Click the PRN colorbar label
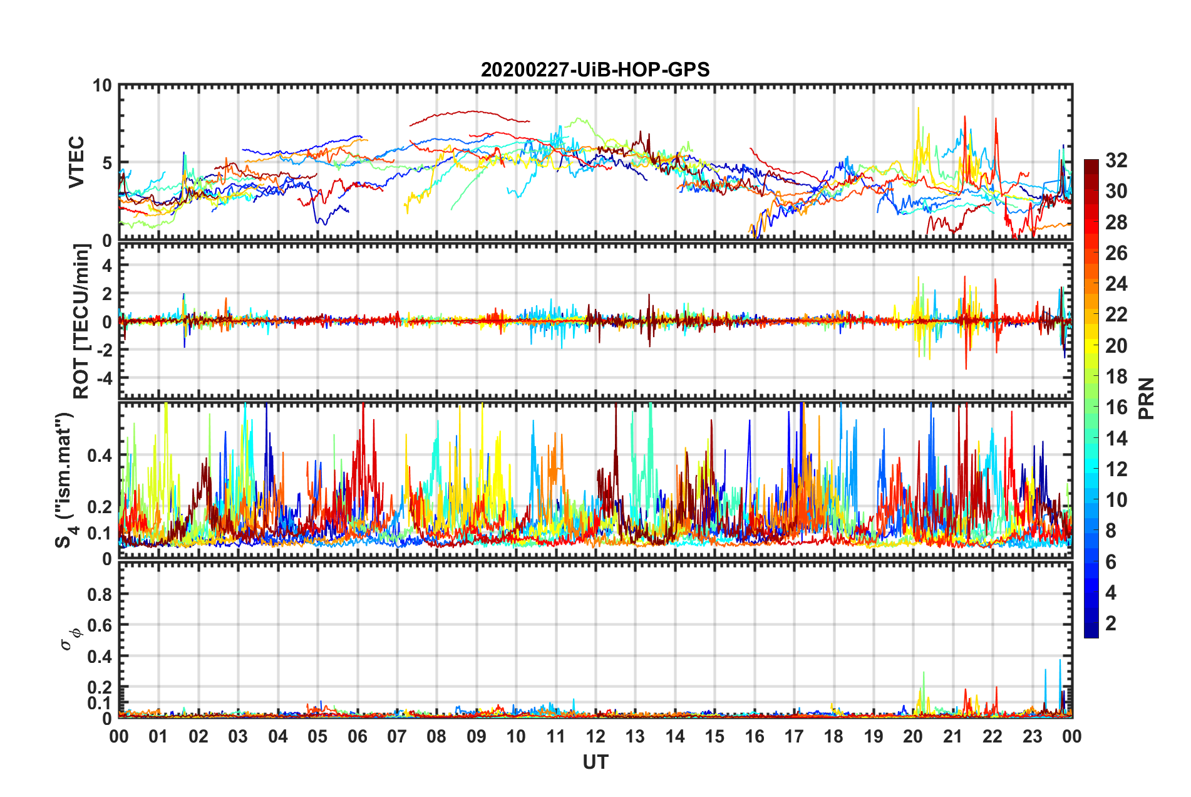This screenshot has width=1191, height=797. [x=1147, y=399]
